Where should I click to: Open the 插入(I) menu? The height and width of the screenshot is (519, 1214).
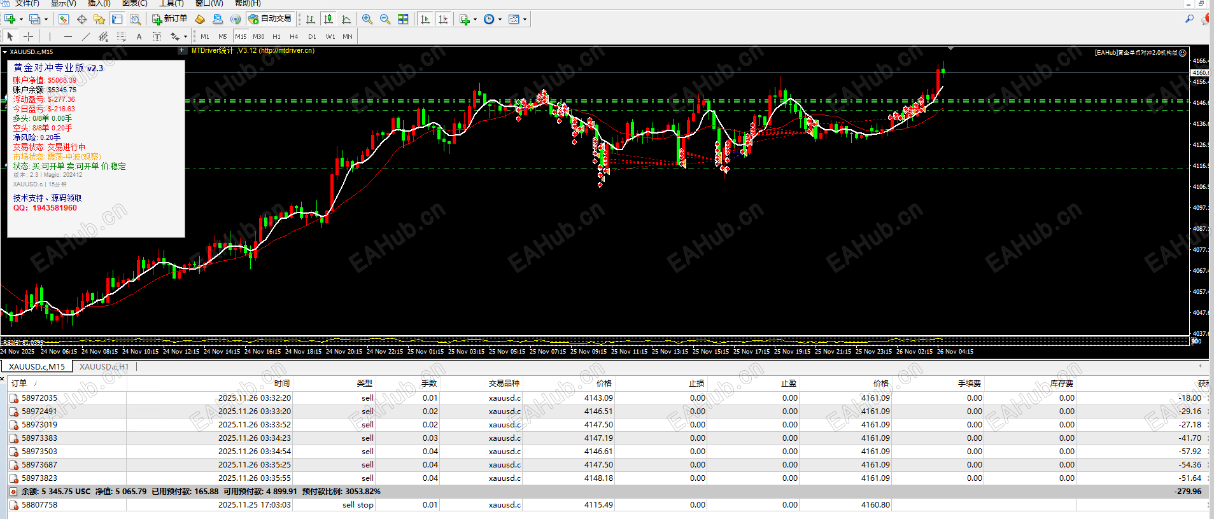pyautogui.click(x=99, y=3)
